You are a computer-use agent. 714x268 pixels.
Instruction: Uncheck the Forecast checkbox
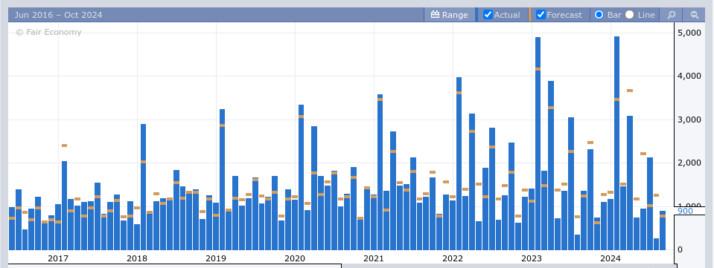541,15
